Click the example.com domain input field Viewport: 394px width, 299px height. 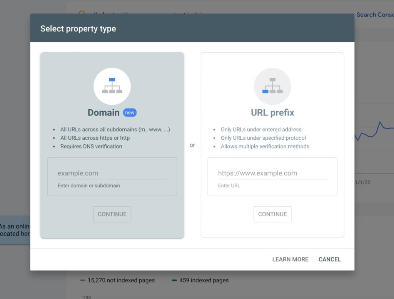click(112, 173)
